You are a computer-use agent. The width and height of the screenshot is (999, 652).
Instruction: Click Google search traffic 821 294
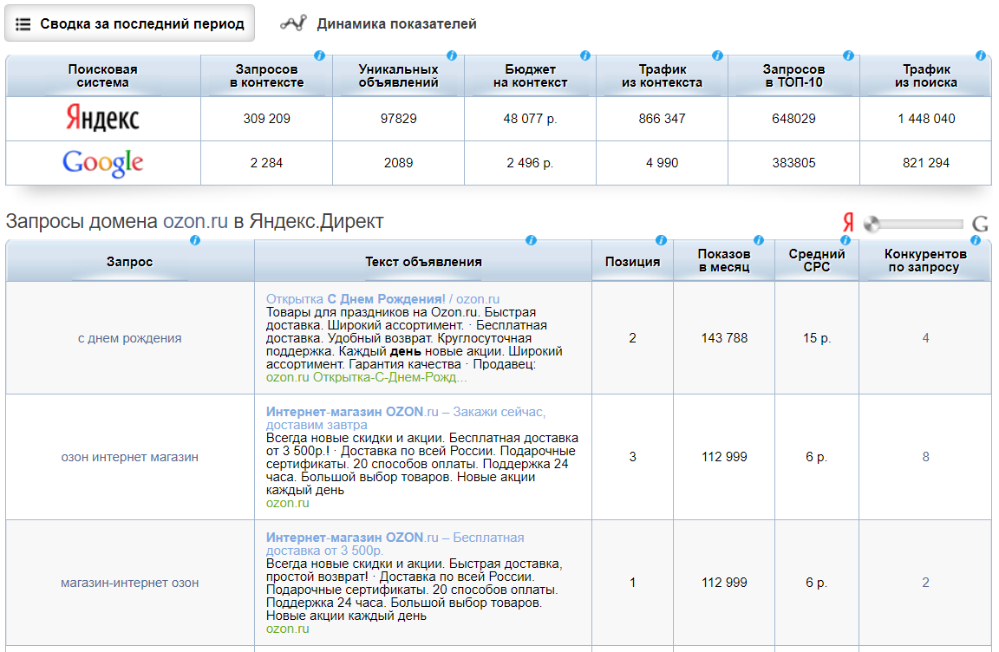(926, 163)
